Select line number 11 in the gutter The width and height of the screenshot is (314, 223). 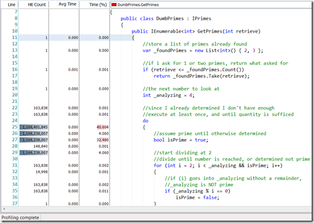tap(15, 37)
